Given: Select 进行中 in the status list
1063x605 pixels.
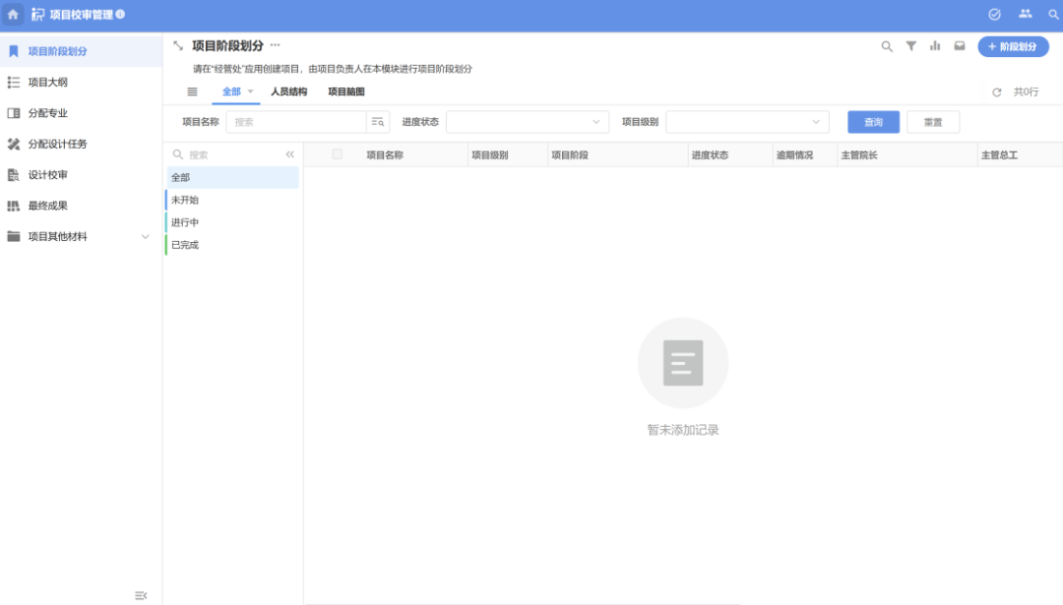Looking at the screenshot, I should tap(185, 222).
